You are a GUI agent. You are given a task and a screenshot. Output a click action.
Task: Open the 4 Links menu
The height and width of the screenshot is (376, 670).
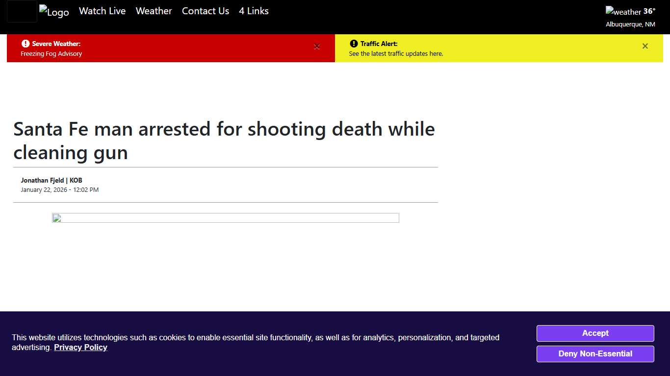tap(253, 11)
